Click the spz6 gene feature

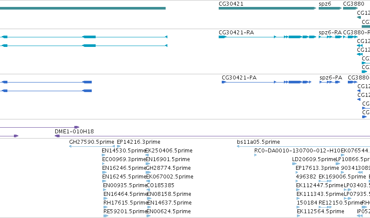(330, 8)
